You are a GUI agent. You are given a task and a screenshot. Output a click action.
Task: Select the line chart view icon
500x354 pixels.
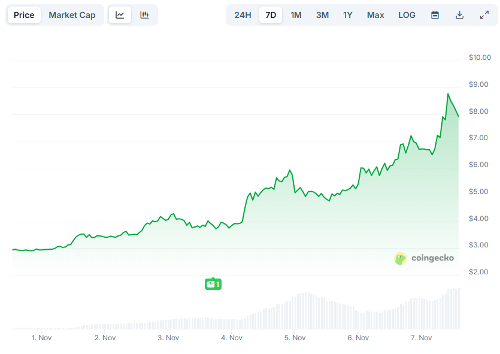(x=120, y=15)
